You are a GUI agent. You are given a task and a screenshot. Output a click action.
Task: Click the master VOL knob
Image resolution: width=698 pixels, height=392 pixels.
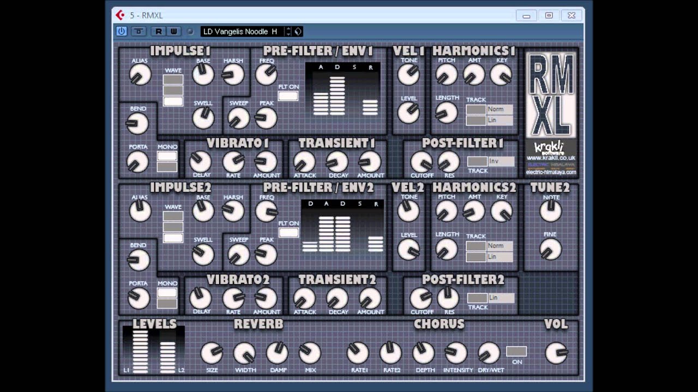coord(556,353)
